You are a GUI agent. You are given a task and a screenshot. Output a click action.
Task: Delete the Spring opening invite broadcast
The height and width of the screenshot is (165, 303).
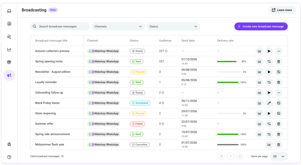[x=278, y=61]
